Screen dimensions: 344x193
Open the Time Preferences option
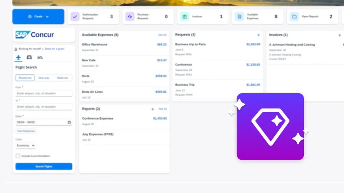[26, 131]
